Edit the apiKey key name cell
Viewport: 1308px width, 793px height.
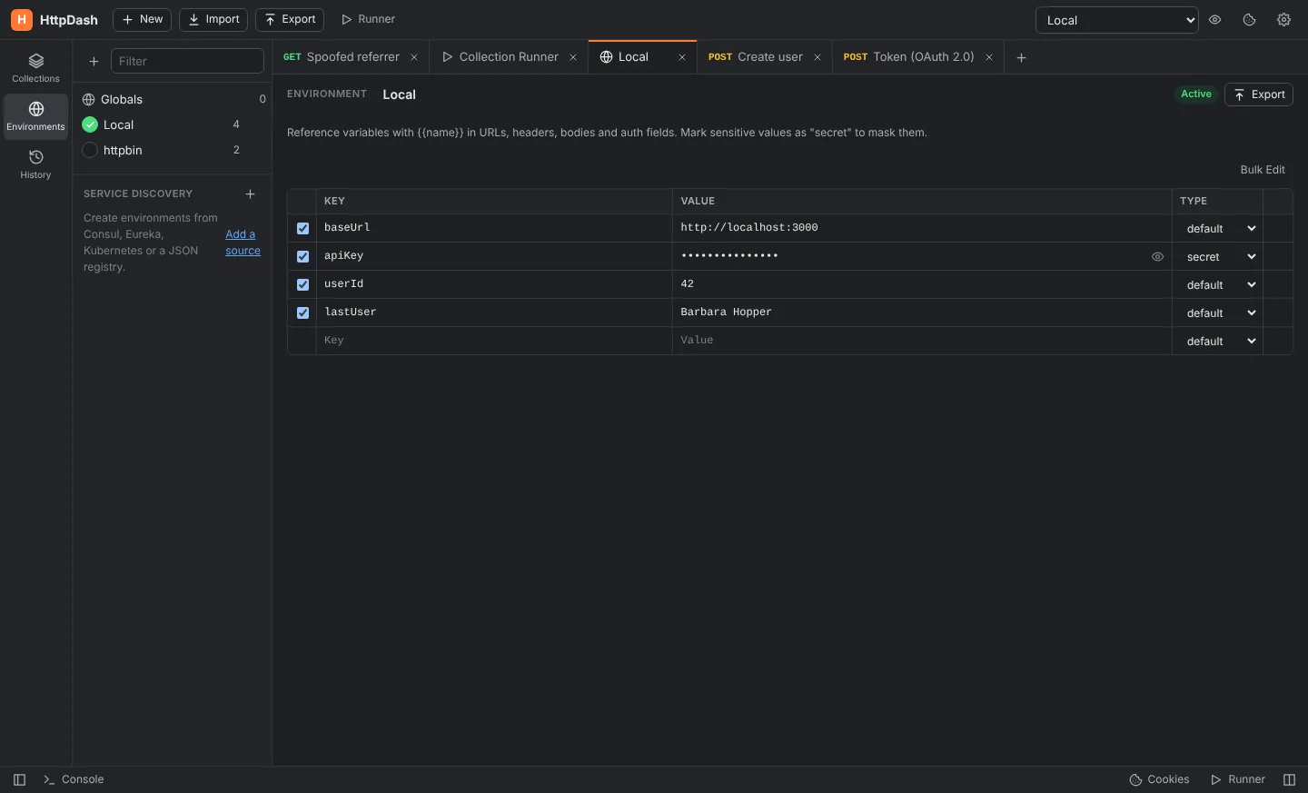494,256
